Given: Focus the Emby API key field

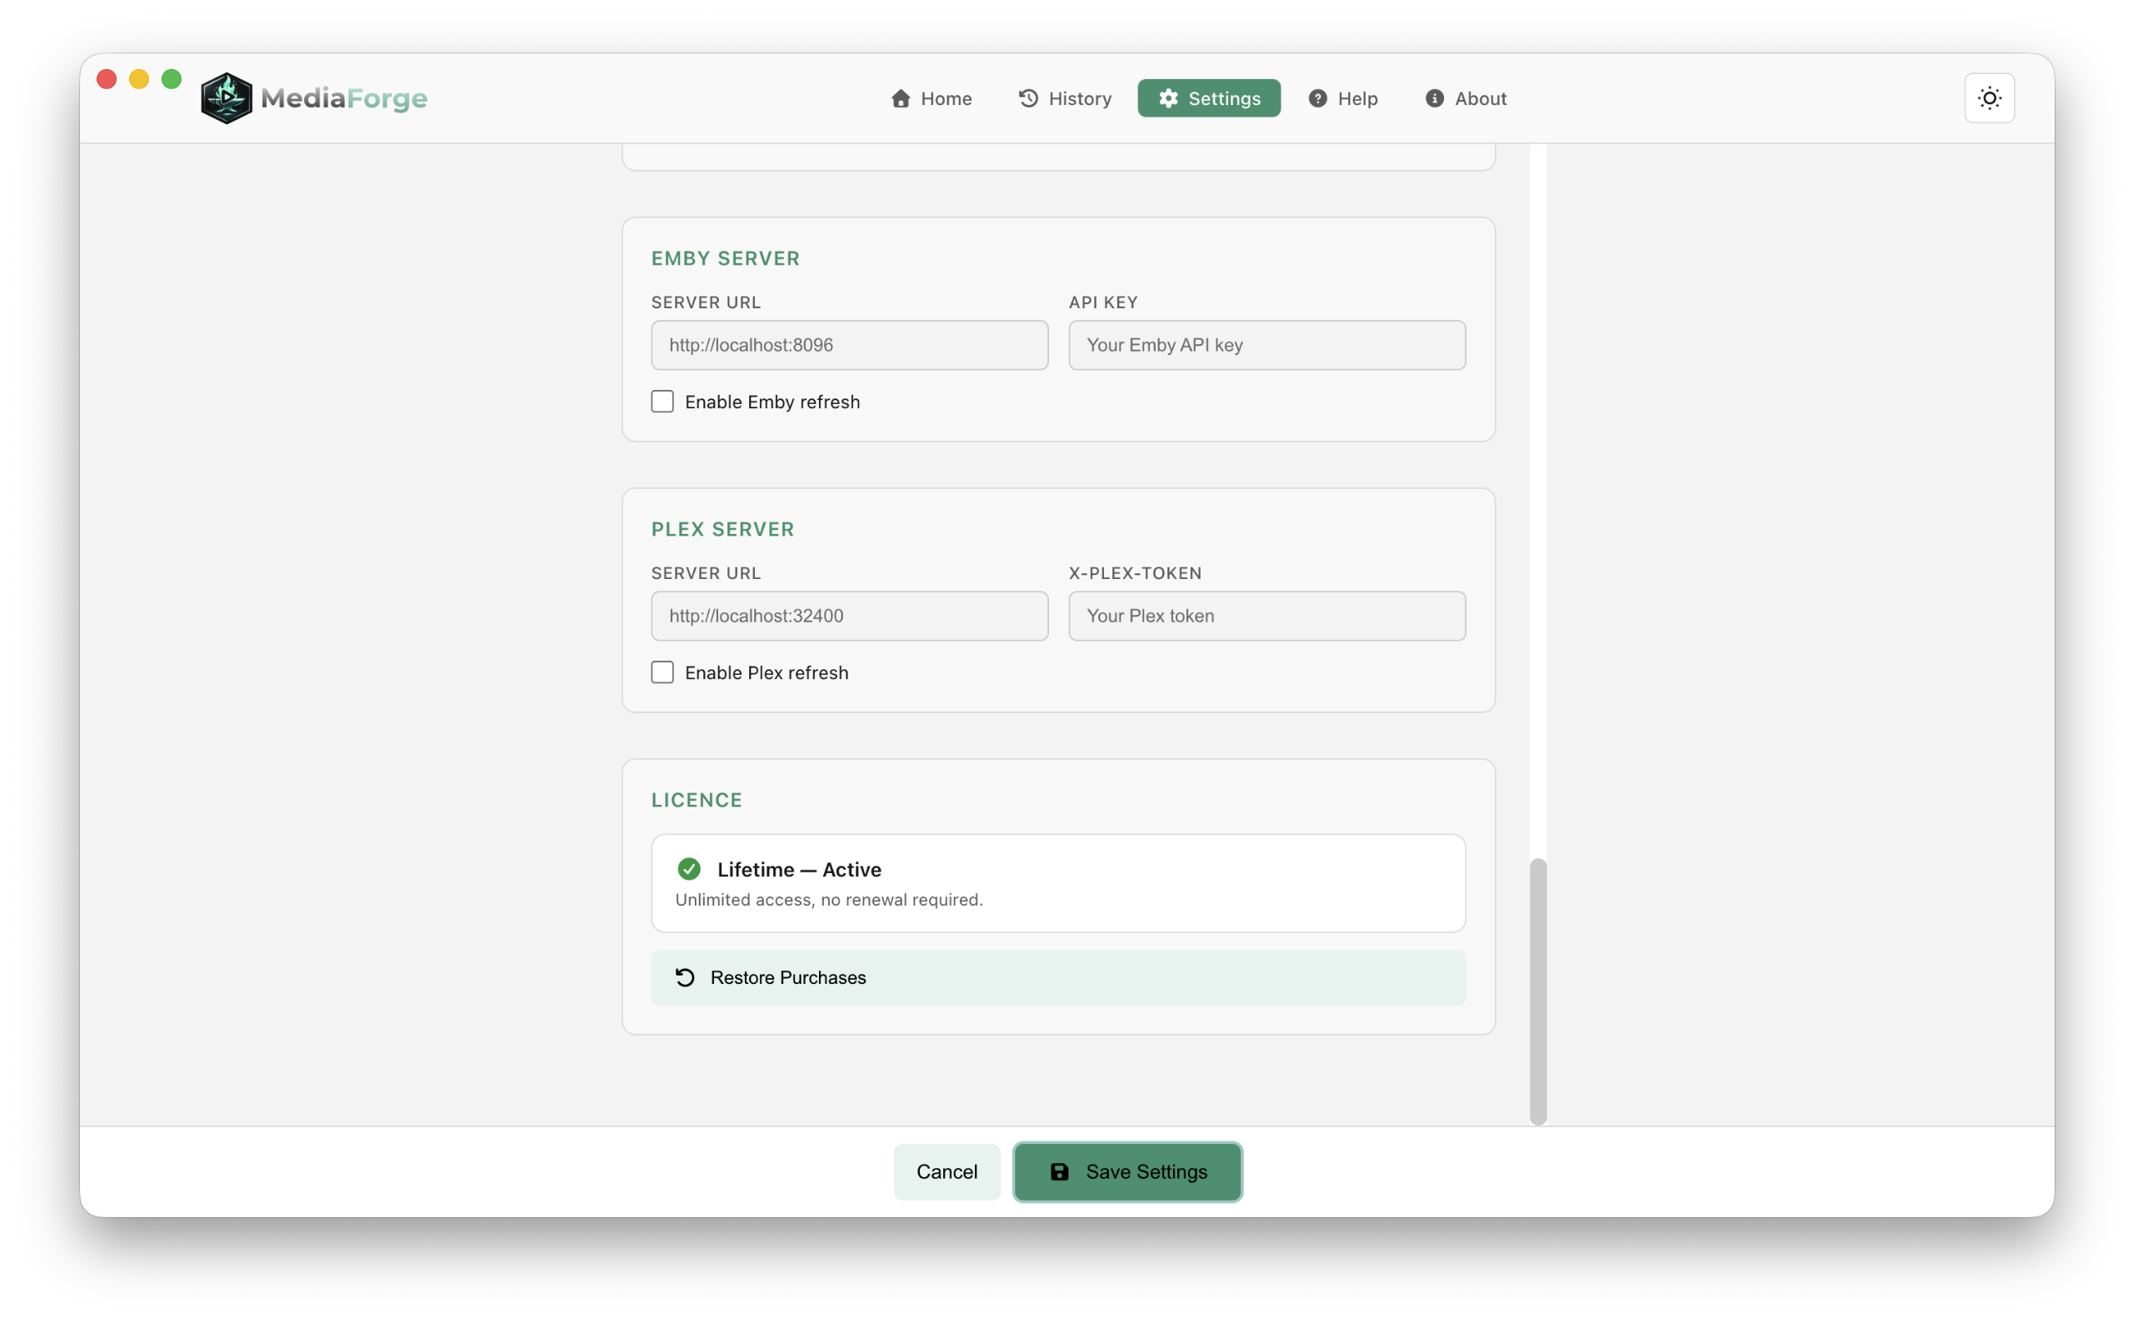Looking at the screenshot, I should pyautogui.click(x=1266, y=345).
